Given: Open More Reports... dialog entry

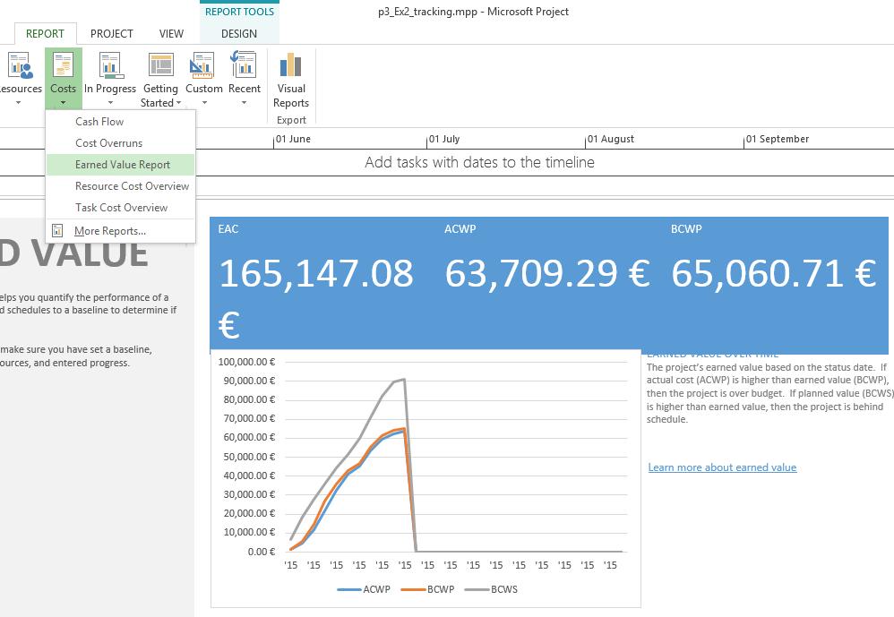Looking at the screenshot, I should point(120,231).
